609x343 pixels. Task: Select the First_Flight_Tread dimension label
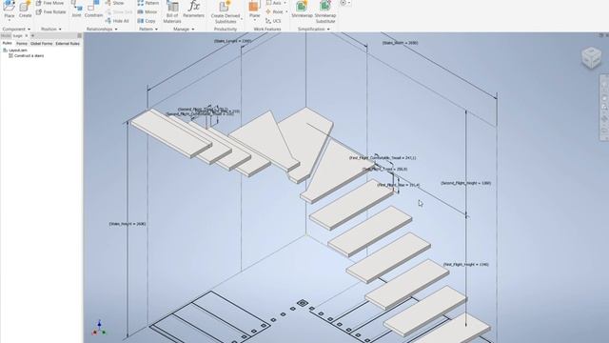[x=384, y=170]
